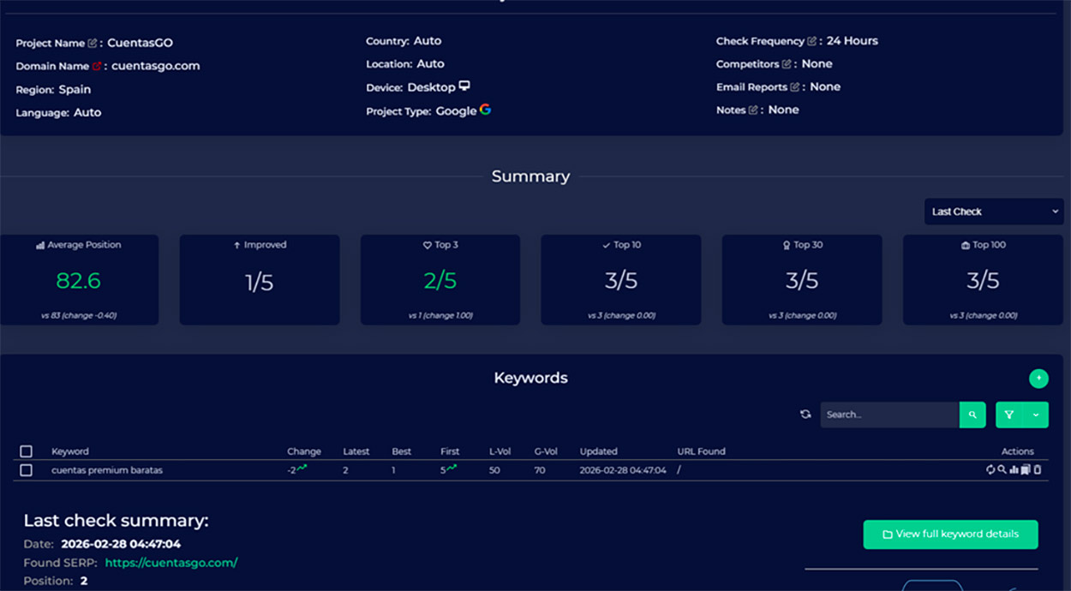
Task: Click into the keyword Search field
Action: pyautogui.click(x=889, y=415)
